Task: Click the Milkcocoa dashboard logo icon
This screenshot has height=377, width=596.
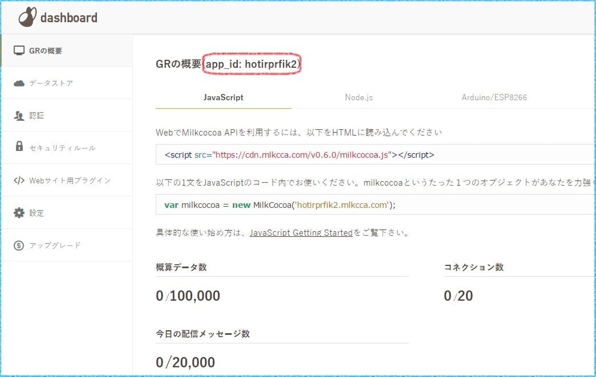Action: [27, 17]
